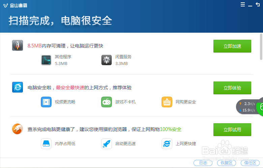
Task: Open the 恢复区 recovery area
Action: tap(227, 163)
